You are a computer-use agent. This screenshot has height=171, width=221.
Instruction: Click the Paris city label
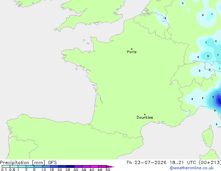132,52
